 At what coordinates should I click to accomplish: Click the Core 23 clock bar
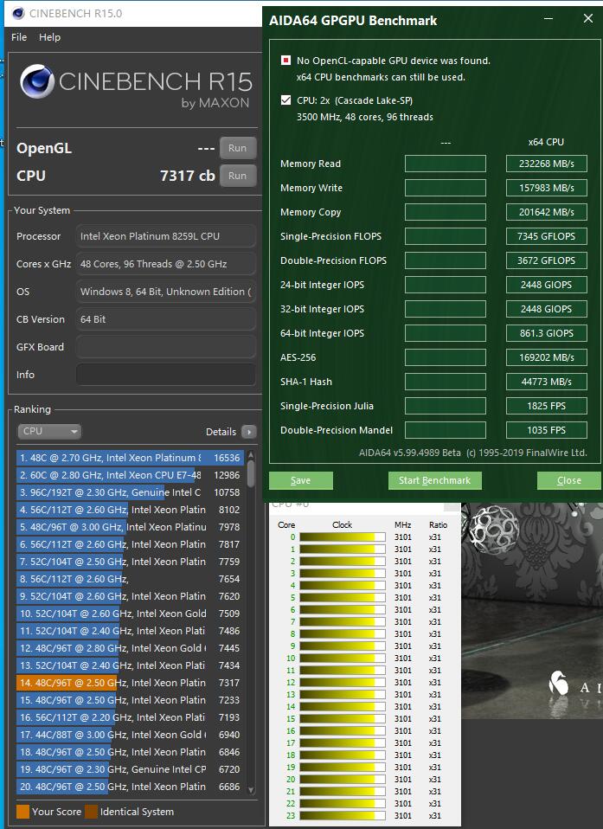(343, 816)
